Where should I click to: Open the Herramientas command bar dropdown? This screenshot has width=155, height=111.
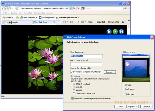(114, 22)
